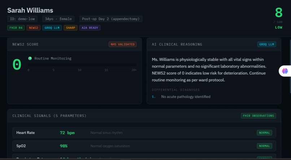Click the AI reasoning paragraph about Ms. Williams

(209, 70)
